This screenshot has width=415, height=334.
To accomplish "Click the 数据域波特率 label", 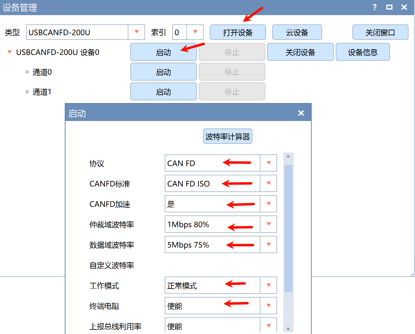I will [112, 245].
